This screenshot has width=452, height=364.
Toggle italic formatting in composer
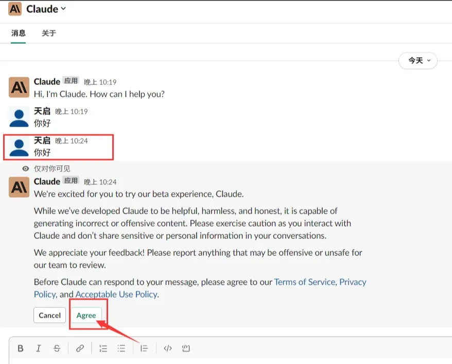(x=38, y=348)
